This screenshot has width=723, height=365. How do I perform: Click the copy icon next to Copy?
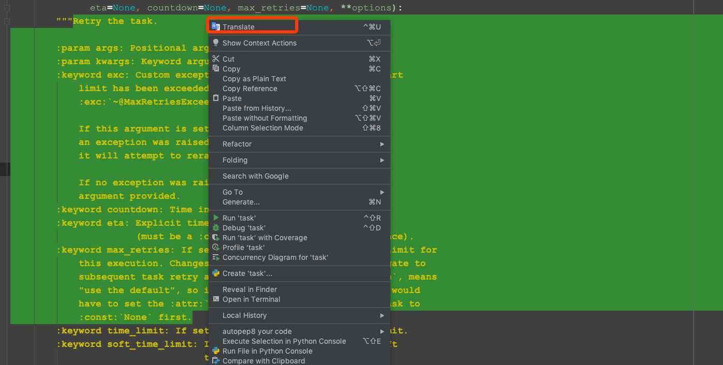[x=216, y=69]
